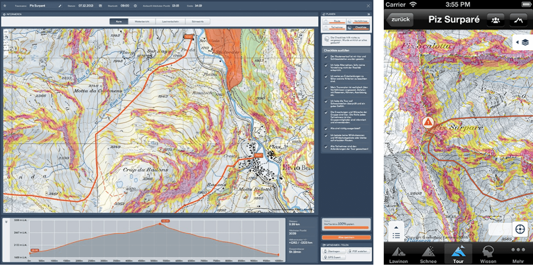Viewport: 533px width, 265px height.
Task: Toggle the last checklist item about Teilnehmer
Action: point(326,146)
